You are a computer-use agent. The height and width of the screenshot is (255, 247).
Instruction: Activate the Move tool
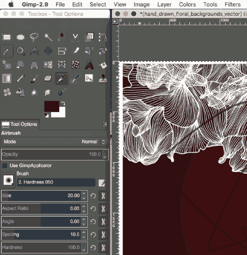point(48,51)
